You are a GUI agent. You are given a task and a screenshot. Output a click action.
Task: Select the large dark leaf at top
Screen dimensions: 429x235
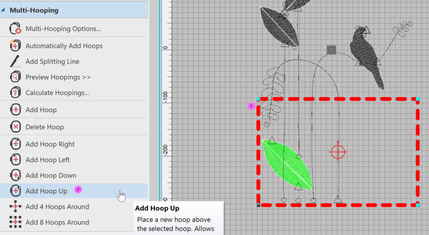pos(279,28)
